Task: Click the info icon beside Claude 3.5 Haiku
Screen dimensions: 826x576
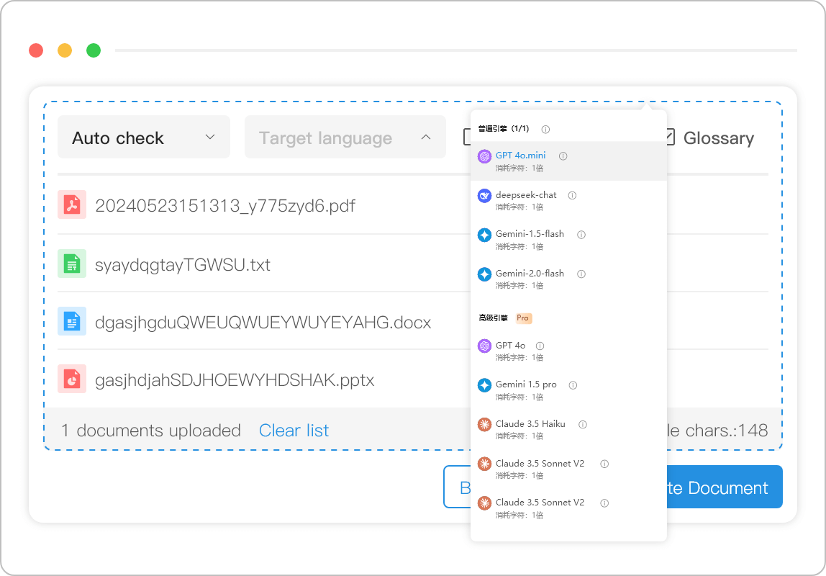Action: [583, 424]
